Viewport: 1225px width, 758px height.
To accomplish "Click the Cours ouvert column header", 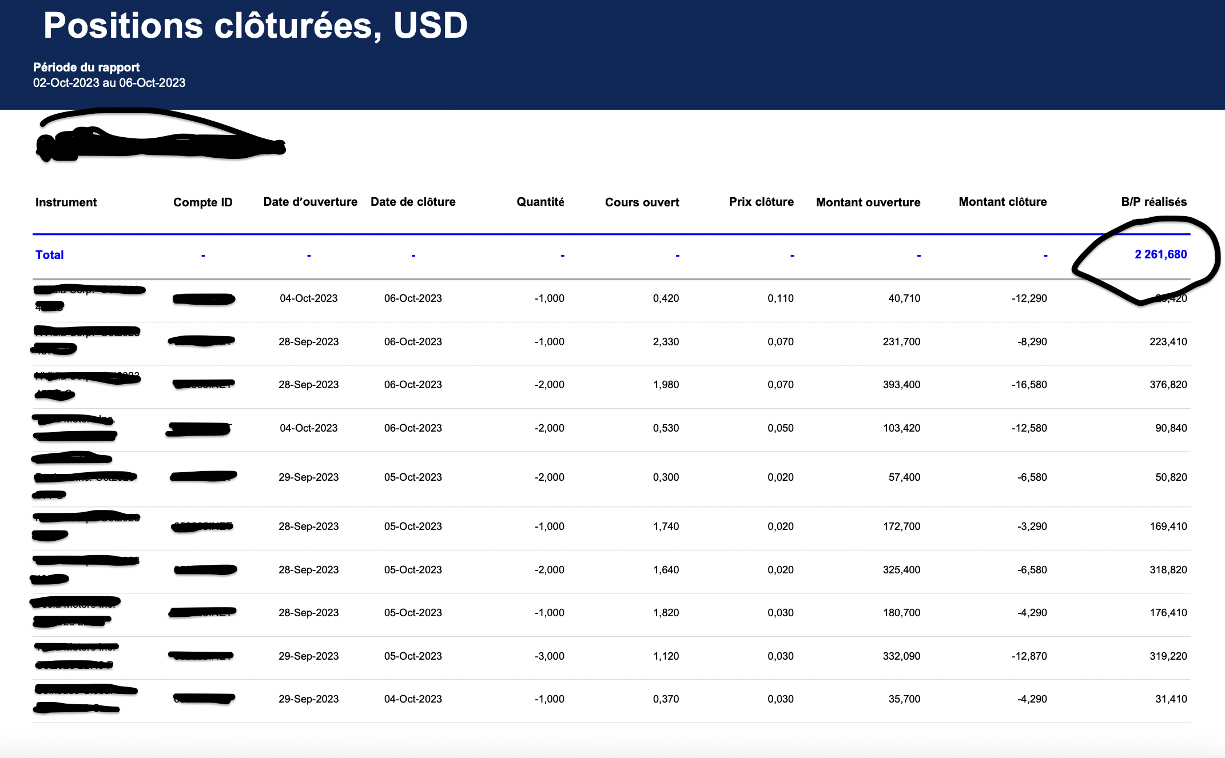I will (x=642, y=202).
